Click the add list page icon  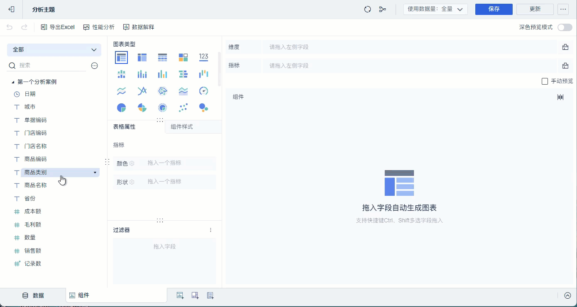click(x=210, y=295)
